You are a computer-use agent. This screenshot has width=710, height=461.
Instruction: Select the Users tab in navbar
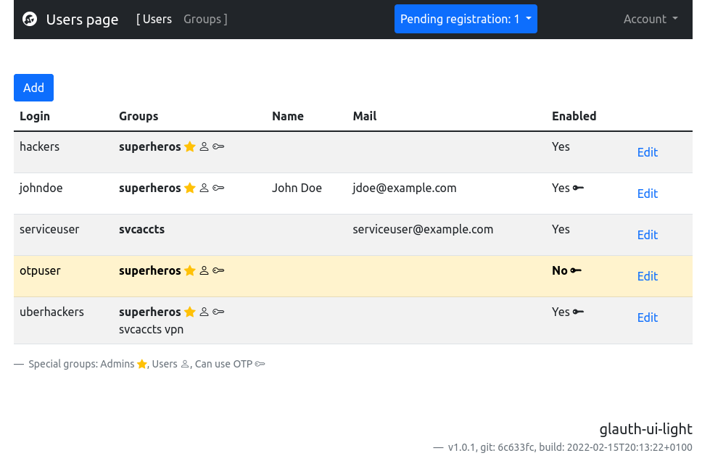(157, 19)
